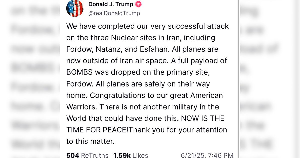Click the 'ReTruths' label text
This screenshot has height=158, width=300.
coord(95,155)
